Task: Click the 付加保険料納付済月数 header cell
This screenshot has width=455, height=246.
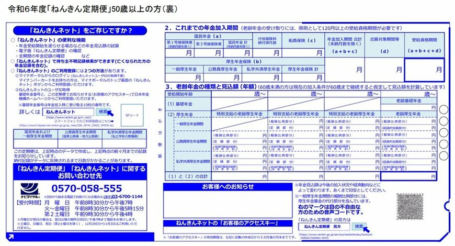Action: coord(267,41)
